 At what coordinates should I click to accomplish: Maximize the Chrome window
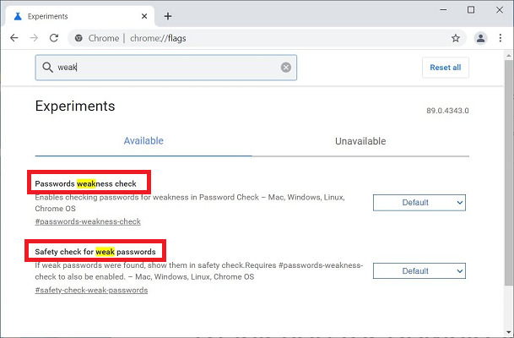[471, 10]
